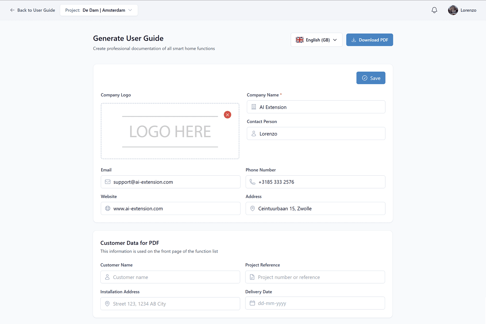Click the envelope icon in the Email field
Viewport: 486px width, 324px height.
(108, 182)
